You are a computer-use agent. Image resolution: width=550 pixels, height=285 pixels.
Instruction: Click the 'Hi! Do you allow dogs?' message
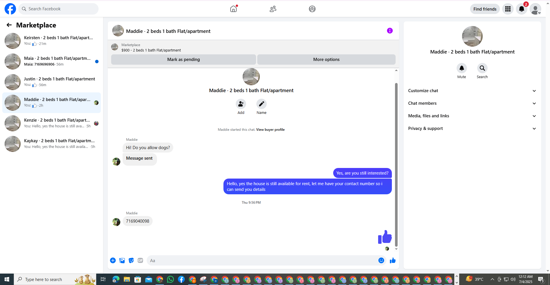(x=148, y=148)
